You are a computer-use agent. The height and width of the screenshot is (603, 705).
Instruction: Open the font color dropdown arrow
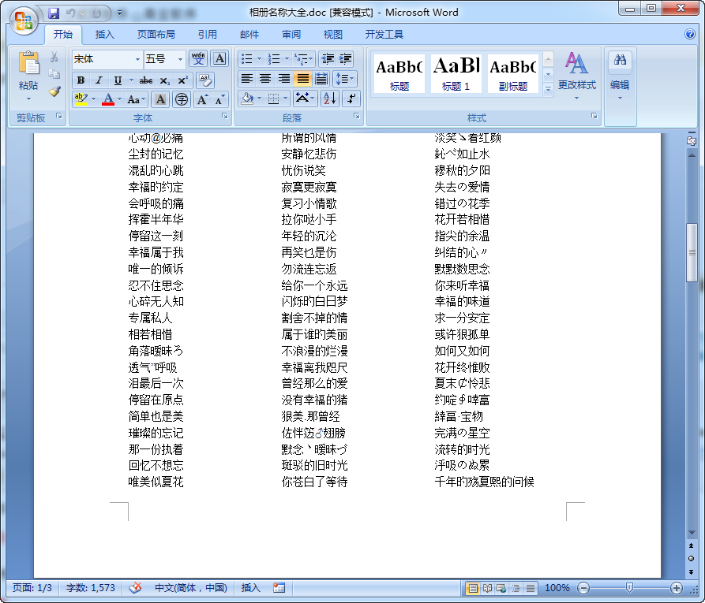pos(119,99)
